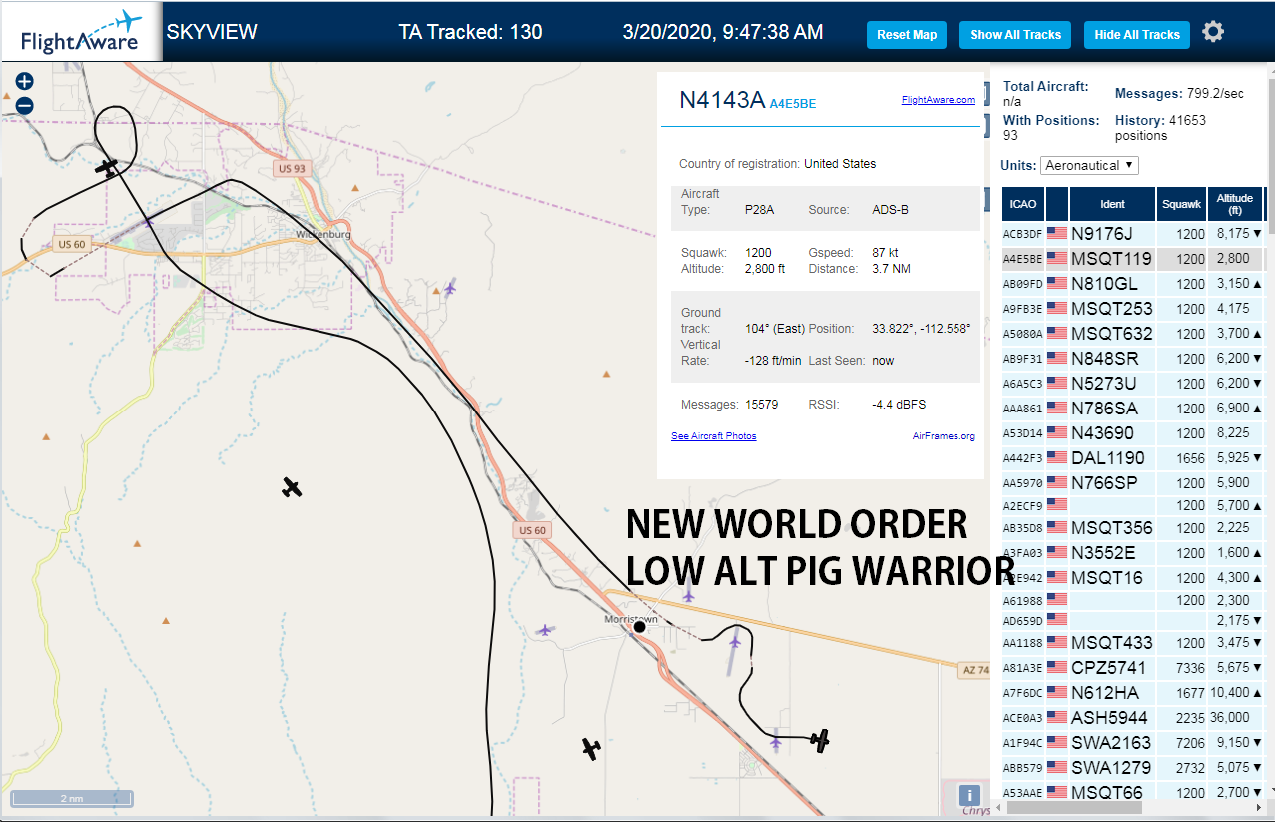Select black aircraft icon at bottom center

[x=591, y=748]
